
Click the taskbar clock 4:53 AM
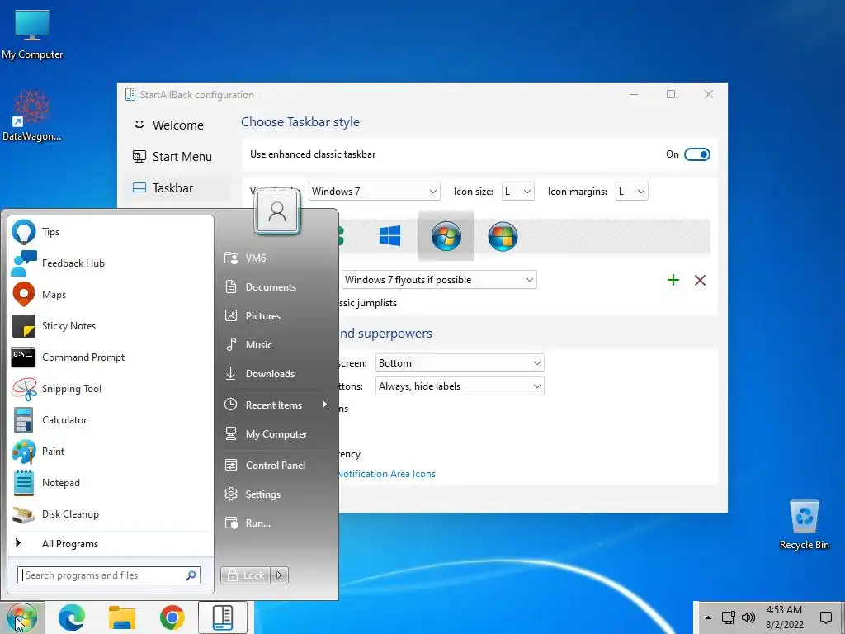pos(784,617)
